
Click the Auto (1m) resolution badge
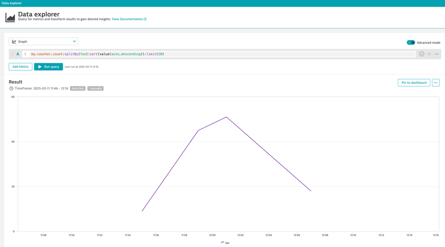point(78,89)
